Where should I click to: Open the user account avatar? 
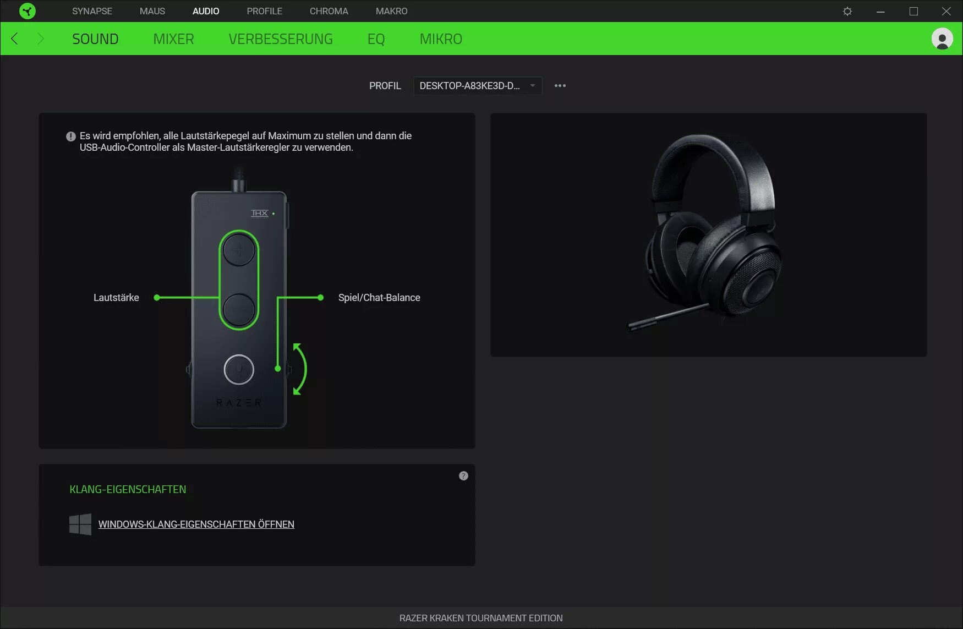coord(942,39)
